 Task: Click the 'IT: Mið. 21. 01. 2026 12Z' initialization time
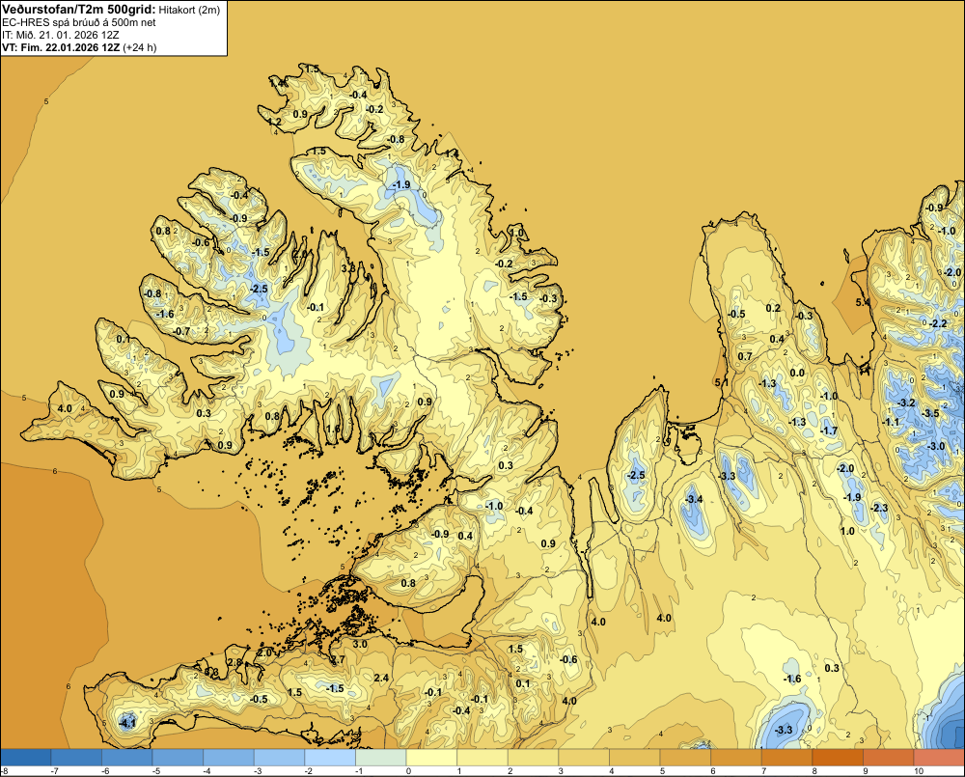click(x=61, y=35)
